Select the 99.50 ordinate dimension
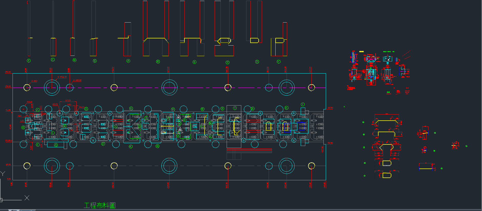482x211 pixels. click(330, 108)
